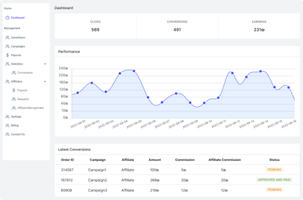Click the Advertisers people icon
Screen dimensions: 303x200
pos(8,37)
